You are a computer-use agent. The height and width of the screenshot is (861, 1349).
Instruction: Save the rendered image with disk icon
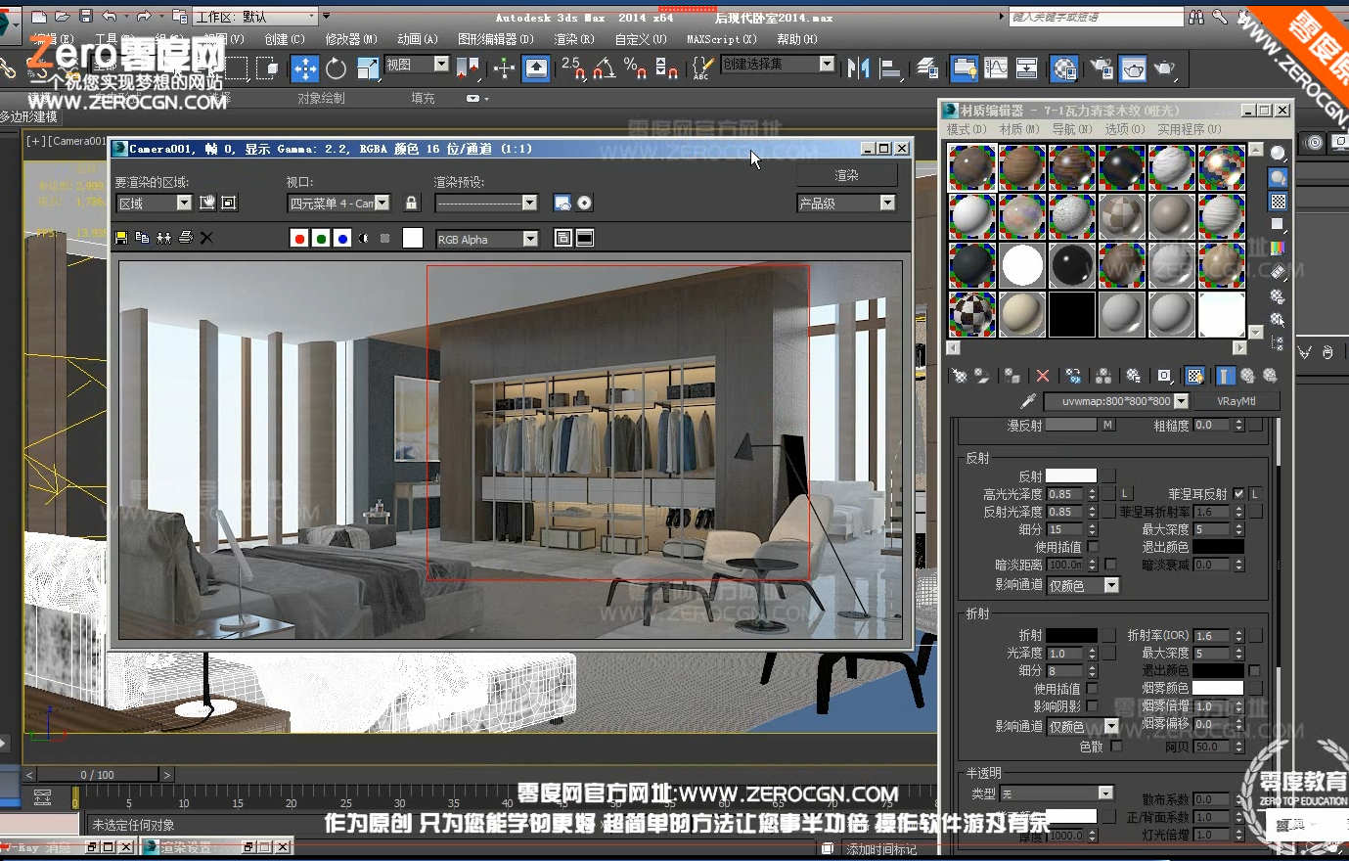121,238
